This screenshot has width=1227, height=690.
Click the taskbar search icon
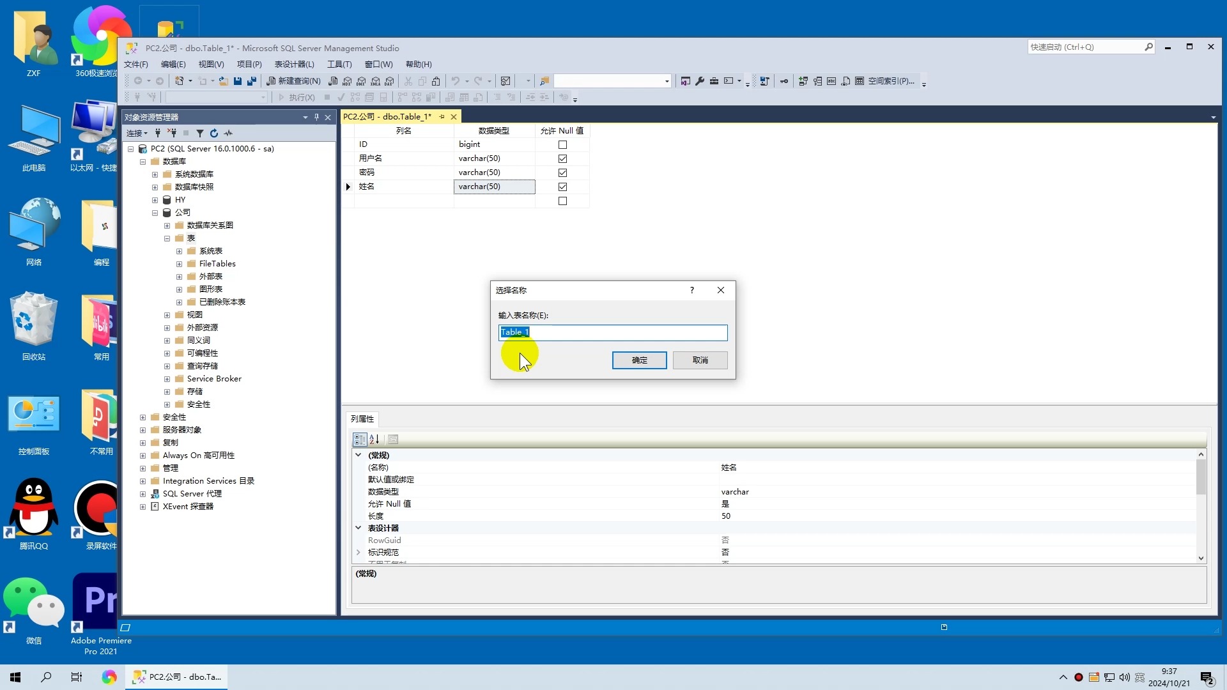[x=46, y=677]
